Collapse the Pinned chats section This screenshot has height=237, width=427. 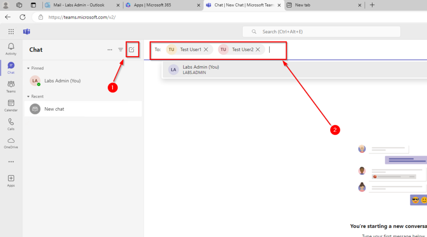click(28, 68)
